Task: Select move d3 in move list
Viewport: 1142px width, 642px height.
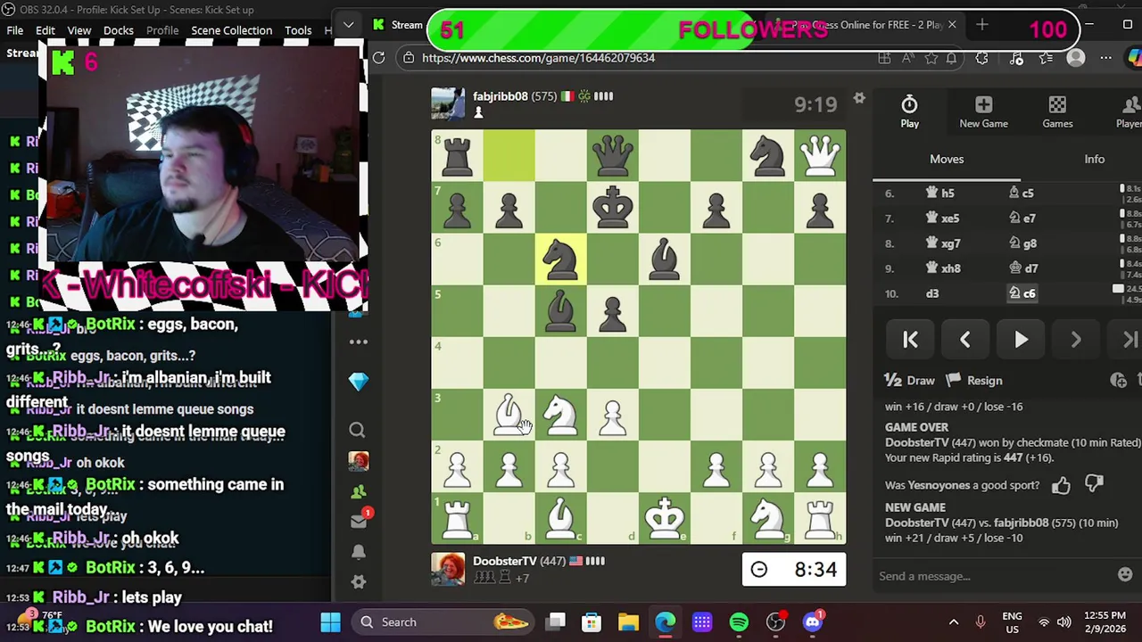Action: (932, 293)
